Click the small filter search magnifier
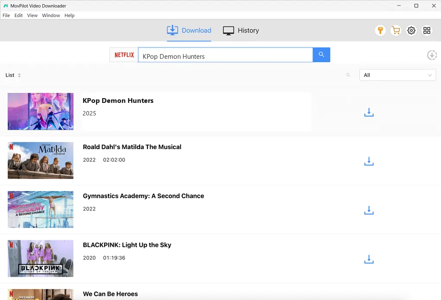Image resolution: width=441 pixels, height=300 pixels. click(348, 75)
